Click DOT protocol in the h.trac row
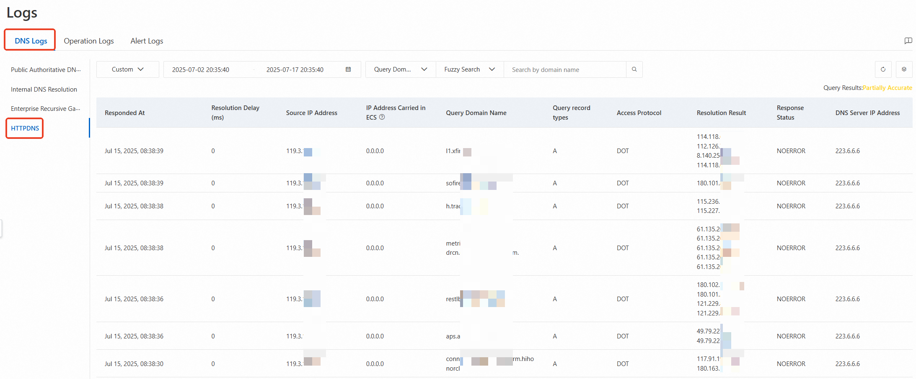 coord(623,206)
